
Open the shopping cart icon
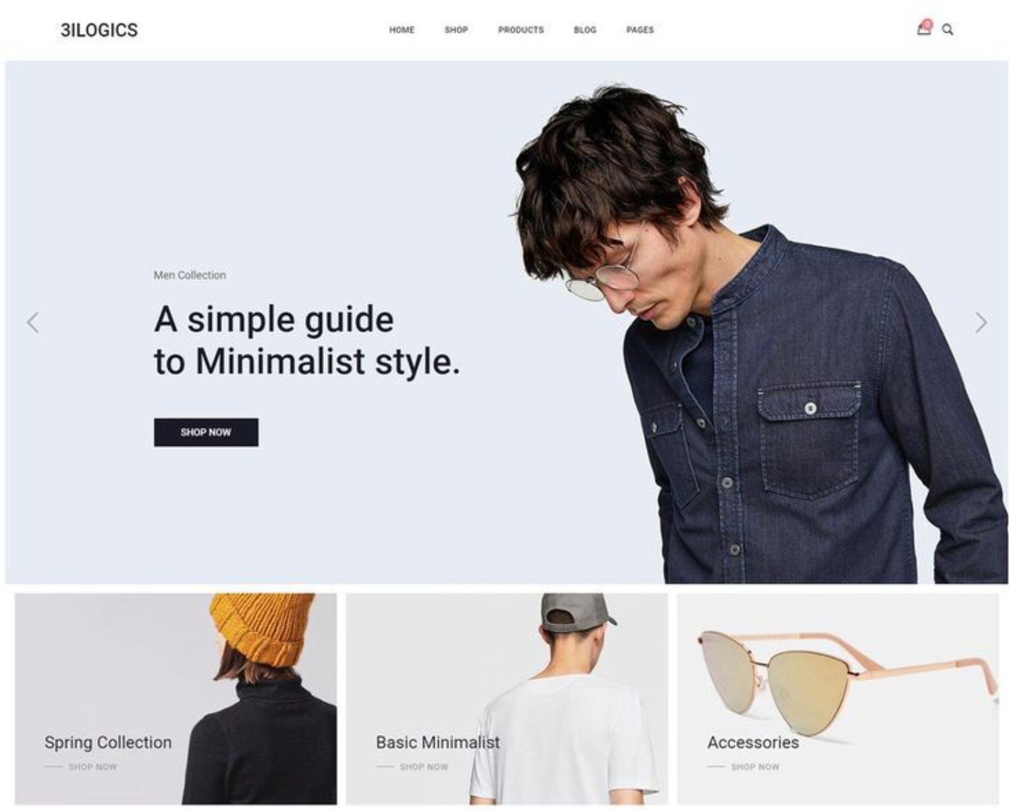click(x=923, y=29)
